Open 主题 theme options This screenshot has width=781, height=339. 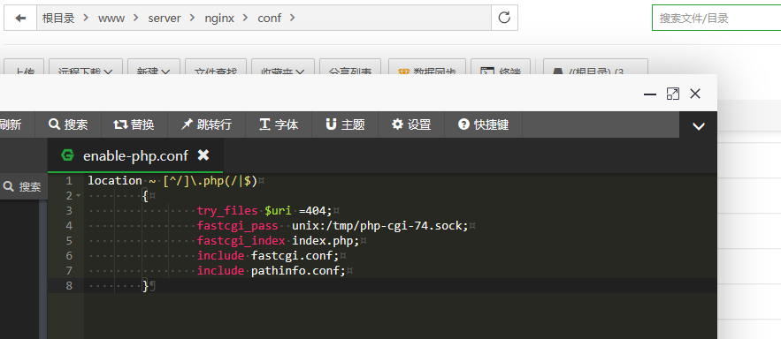coord(345,124)
